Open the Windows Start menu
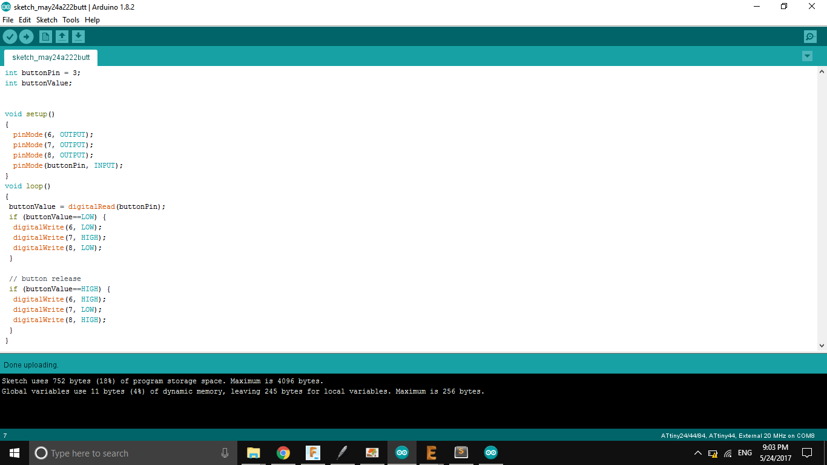The width and height of the screenshot is (827, 465). click(x=15, y=453)
